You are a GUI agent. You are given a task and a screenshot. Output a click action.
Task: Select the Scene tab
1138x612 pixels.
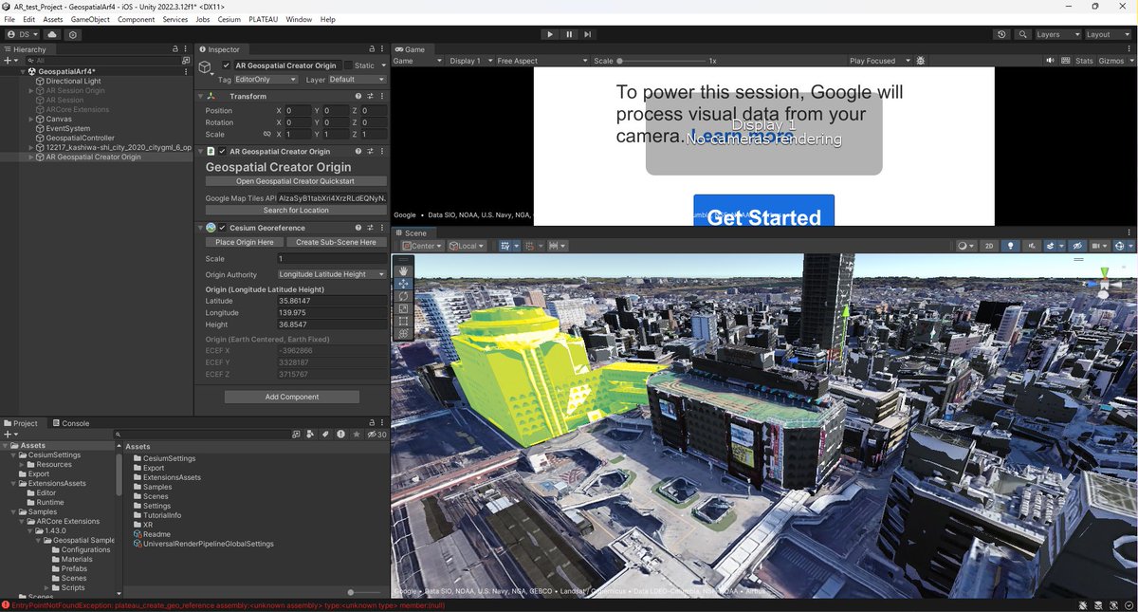point(413,232)
